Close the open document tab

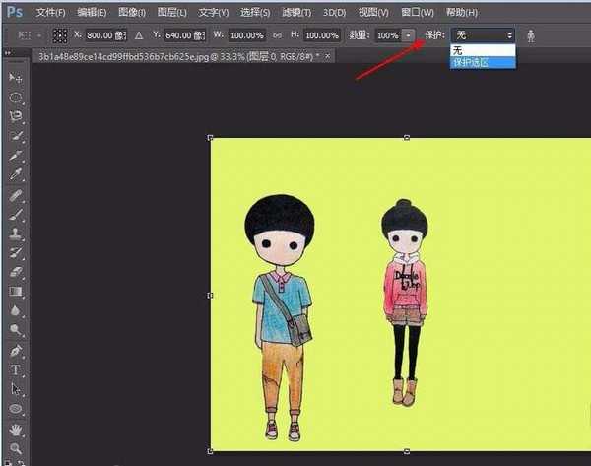click(x=330, y=56)
